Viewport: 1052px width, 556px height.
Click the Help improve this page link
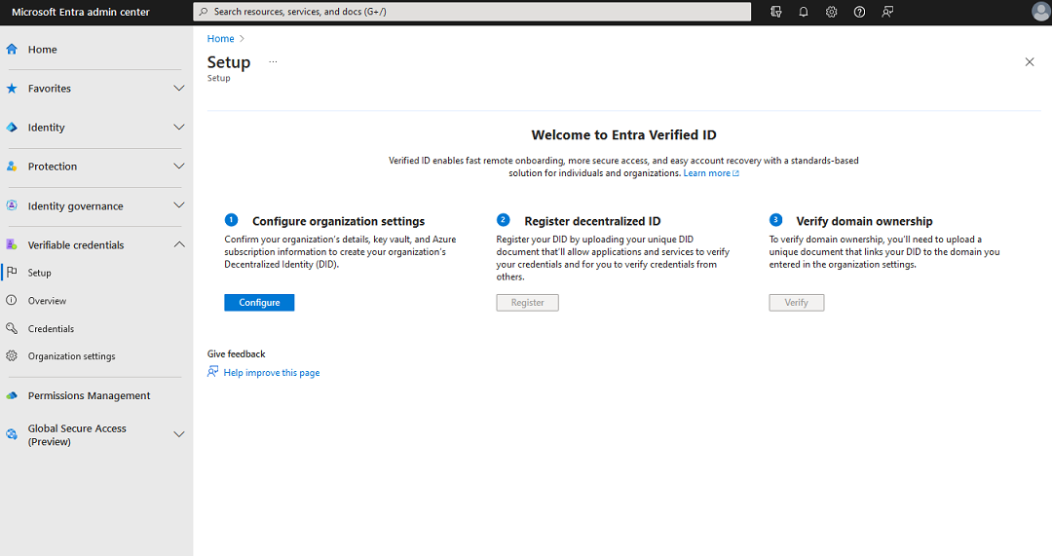pos(271,372)
